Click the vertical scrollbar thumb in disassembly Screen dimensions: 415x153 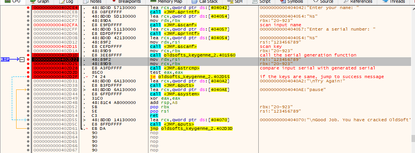(x=413, y=138)
